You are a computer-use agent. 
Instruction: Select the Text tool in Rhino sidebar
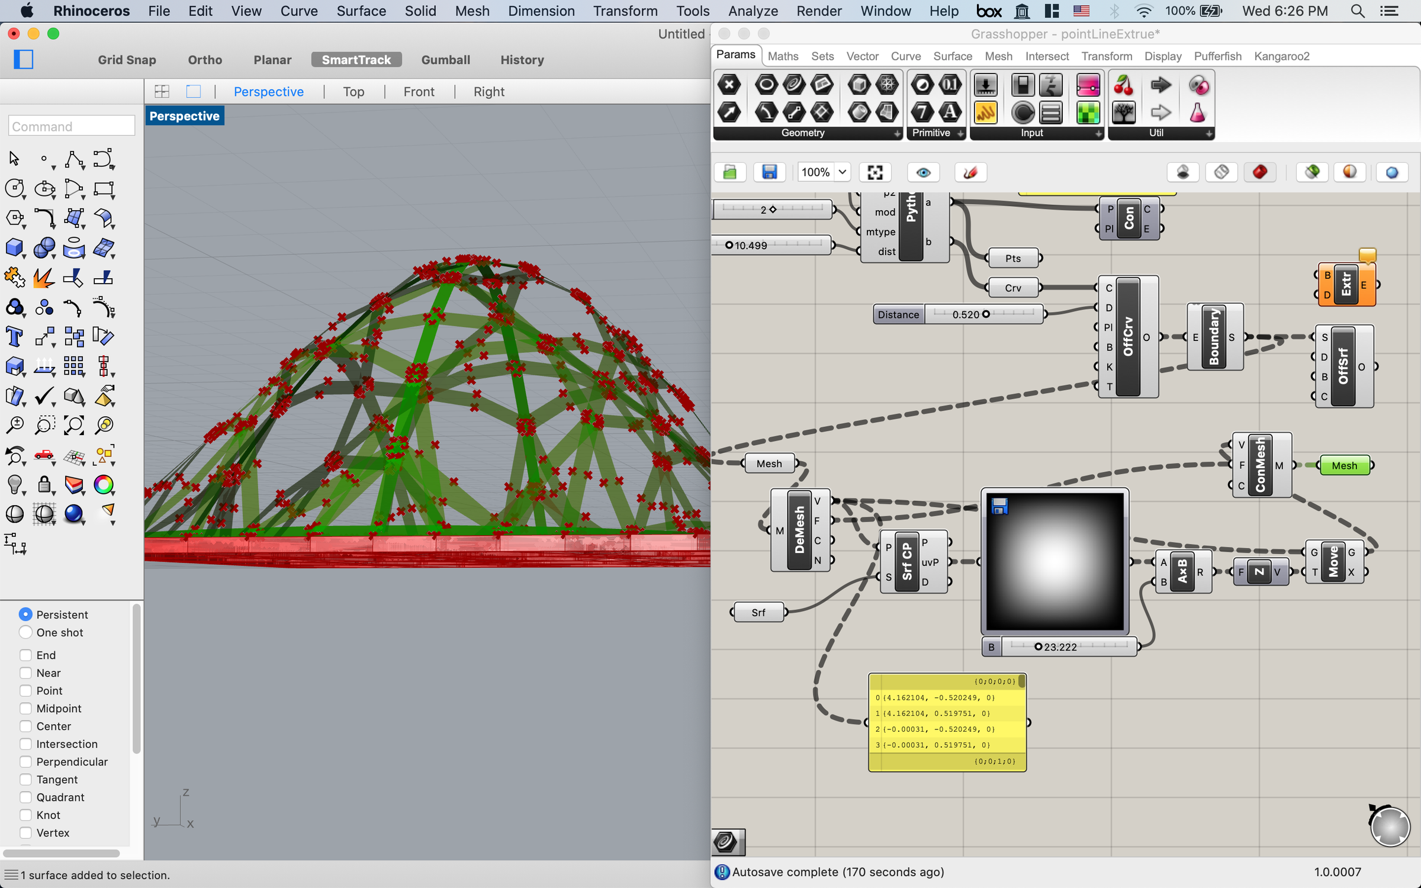[x=14, y=336]
